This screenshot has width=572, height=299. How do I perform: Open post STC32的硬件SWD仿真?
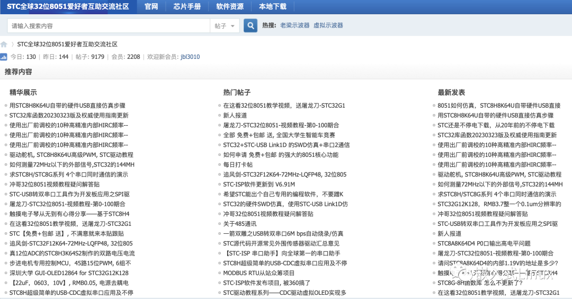click(285, 204)
